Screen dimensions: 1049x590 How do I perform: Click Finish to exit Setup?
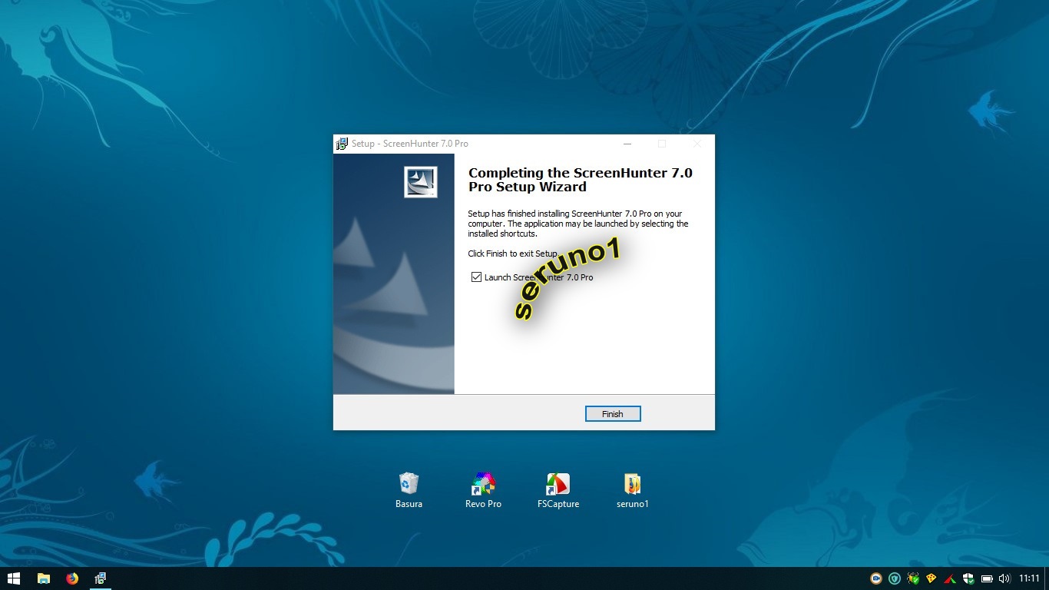(x=613, y=414)
